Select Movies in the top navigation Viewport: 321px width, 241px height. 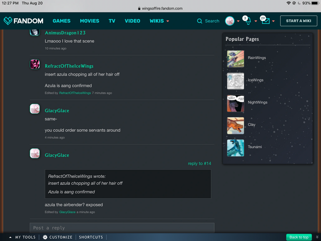pyautogui.click(x=89, y=21)
